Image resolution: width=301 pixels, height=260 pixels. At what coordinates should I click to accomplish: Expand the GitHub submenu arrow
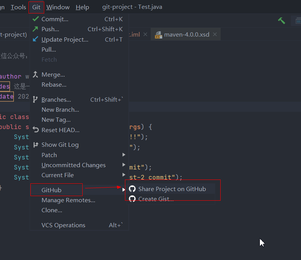[x=124, y=190]
